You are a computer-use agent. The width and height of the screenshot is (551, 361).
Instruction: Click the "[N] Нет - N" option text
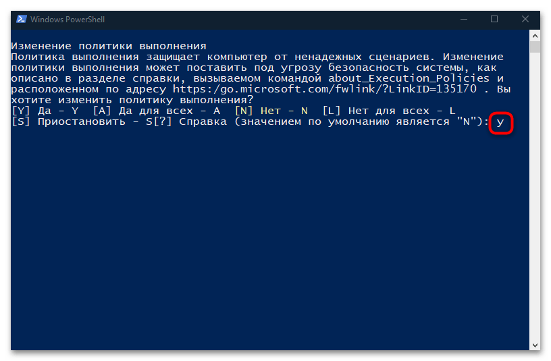click(271, 111)
